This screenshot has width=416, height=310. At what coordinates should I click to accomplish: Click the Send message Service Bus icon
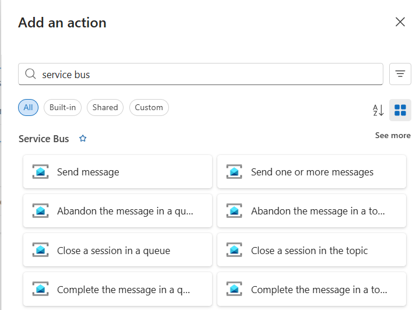pos(40,172)
